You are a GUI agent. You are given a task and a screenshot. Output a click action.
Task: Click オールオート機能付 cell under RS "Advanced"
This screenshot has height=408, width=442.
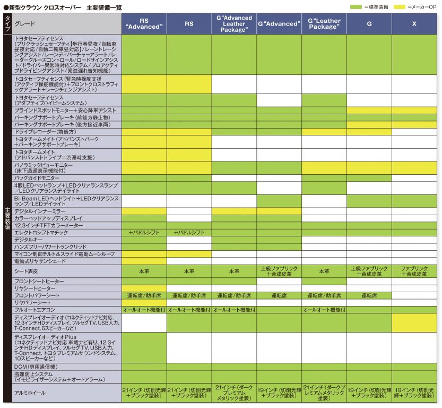click(x=144, y=310)
